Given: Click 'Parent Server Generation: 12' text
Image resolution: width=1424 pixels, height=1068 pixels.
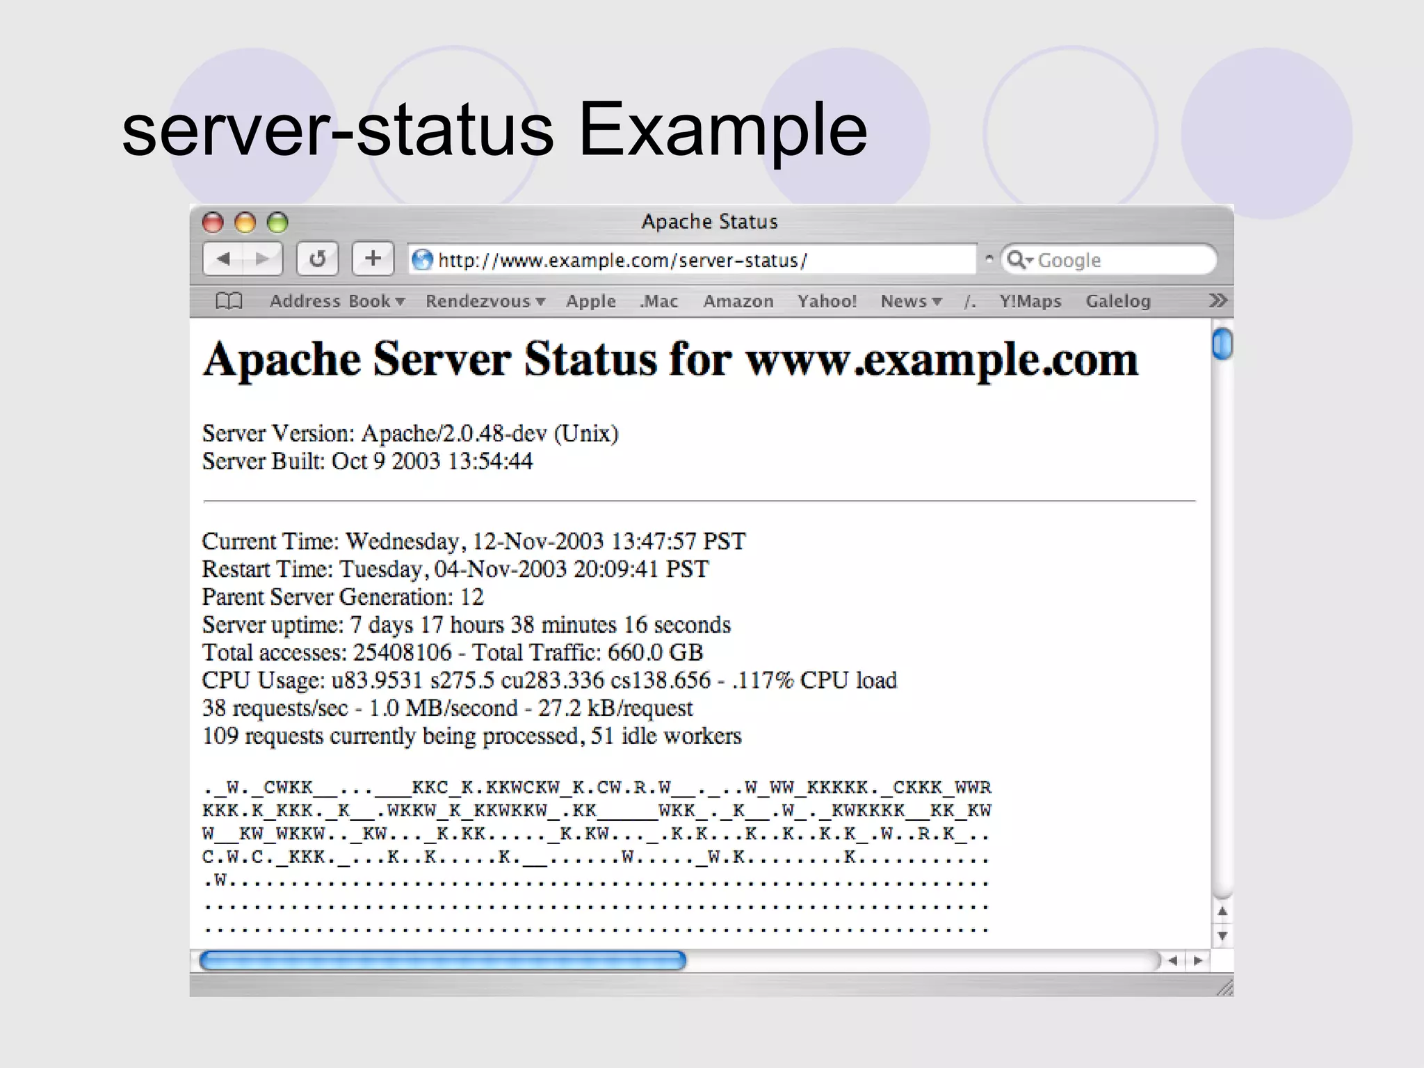Looking at the screenshot, I should [x=343, y=597].
